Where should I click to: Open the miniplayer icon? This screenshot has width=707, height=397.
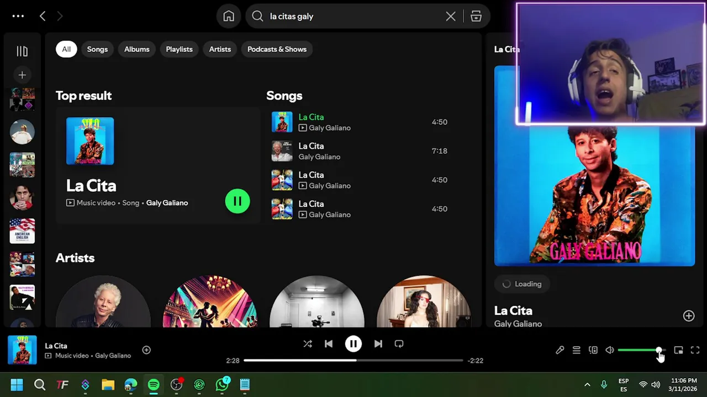point(678,350)
